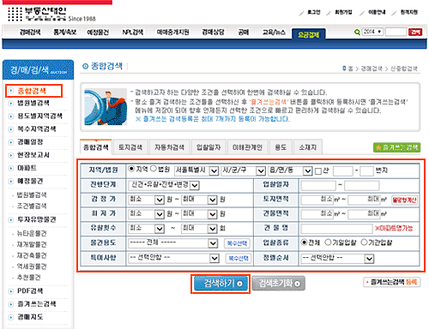Open the 최저가 최대 dropdown
This screenshot has height=329, width=429.
click(x=199, y=213)
